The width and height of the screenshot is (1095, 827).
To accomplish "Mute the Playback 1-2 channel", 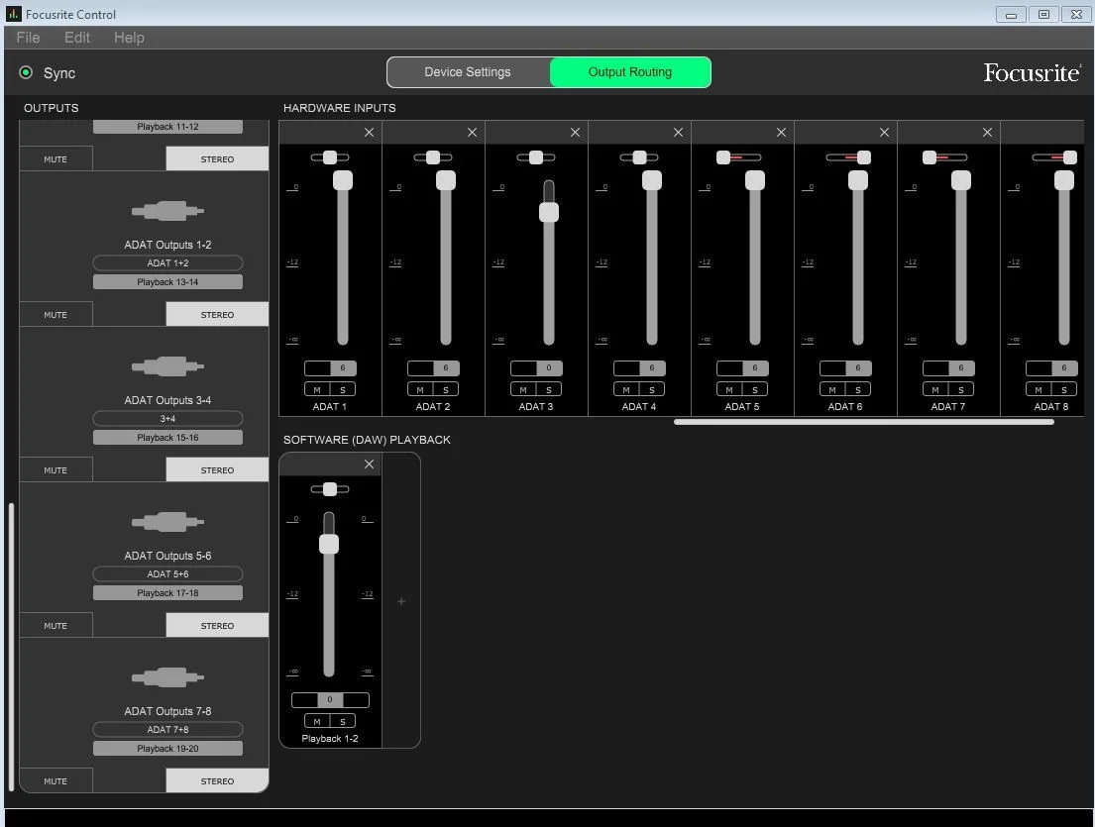I will click(x=317, y=721).
